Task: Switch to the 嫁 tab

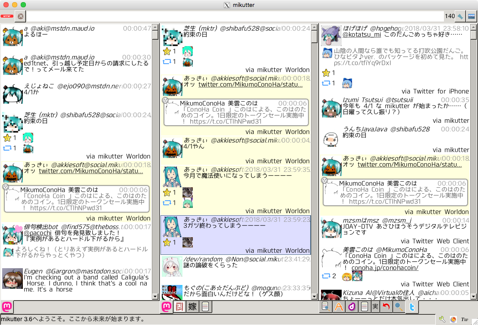Action: (192, 307)
